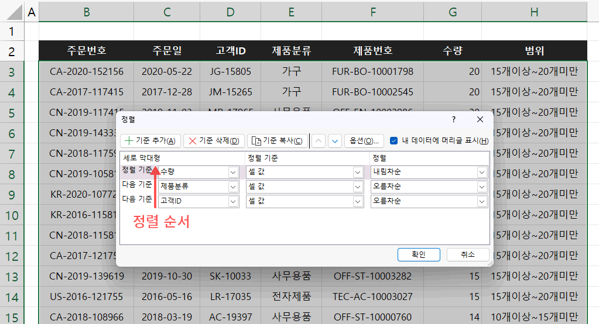Screen dimensions: 599x324
Task: Select column E header
Action: click(292, 12)
